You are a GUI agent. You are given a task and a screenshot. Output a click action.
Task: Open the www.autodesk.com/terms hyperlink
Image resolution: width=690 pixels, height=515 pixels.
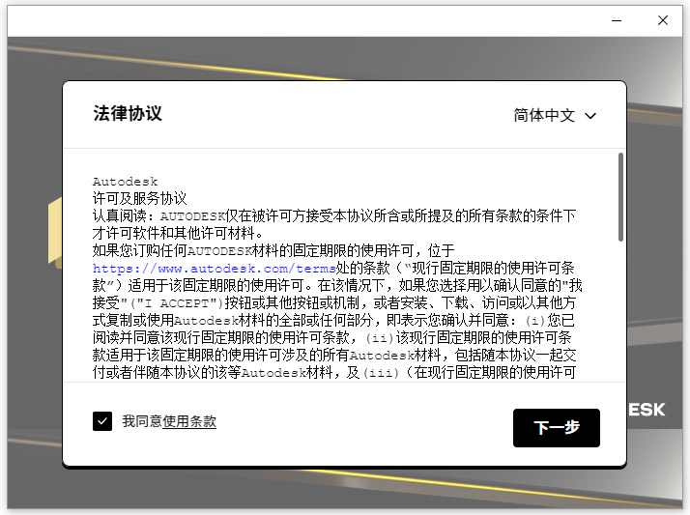[214, 268]
